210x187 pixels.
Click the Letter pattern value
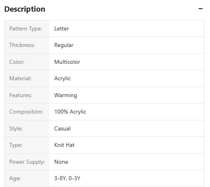[x=61, y=29]
